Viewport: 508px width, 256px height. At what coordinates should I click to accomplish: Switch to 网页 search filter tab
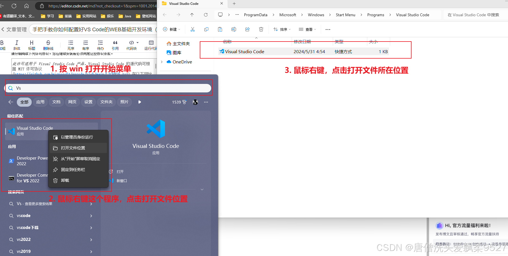click(72, 102)
